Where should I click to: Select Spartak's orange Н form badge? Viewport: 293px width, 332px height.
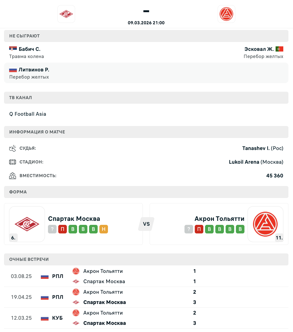[104, 229]
